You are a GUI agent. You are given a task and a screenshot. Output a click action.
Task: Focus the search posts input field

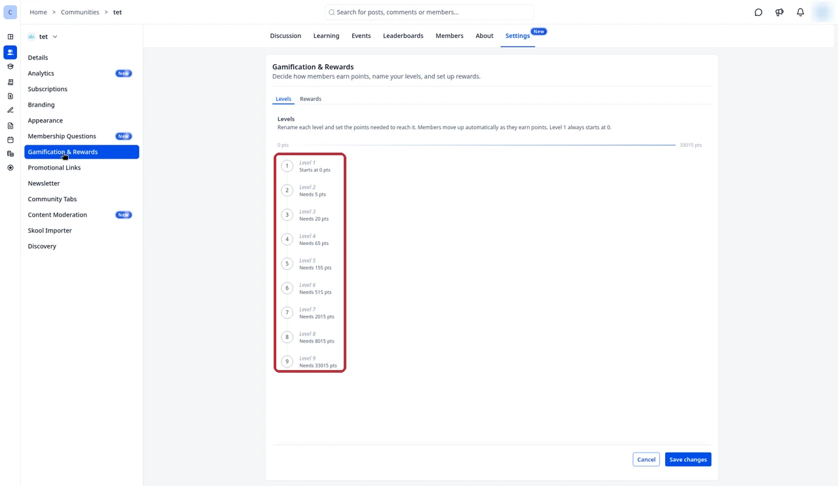point(429,12)
